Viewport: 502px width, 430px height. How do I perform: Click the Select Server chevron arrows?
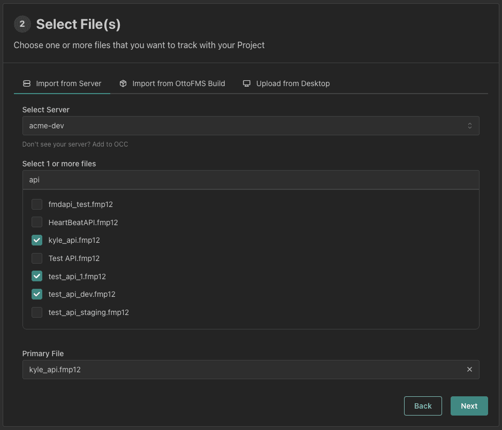coord(469,126)
